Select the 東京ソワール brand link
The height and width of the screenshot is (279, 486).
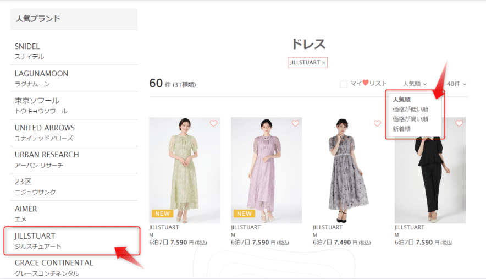(74, 106)
